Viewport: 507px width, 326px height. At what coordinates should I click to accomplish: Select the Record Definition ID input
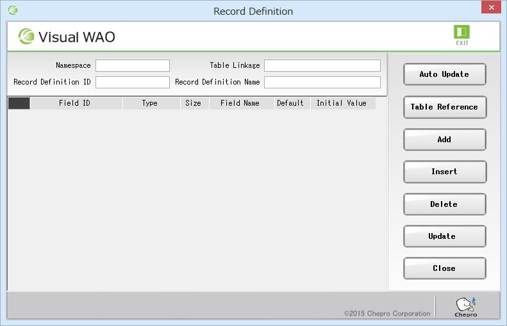(x=133, y=82)
